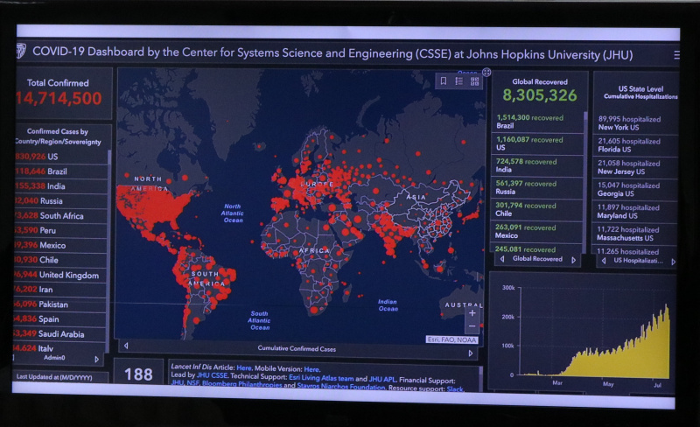Viewport: 700px width, 427px height.
Task: Show the map legend list icon
Action: click(x=458, y=80)
